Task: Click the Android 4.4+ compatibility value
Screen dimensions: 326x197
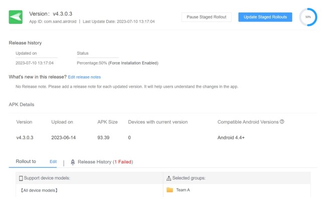Action: tap(231, 137)
